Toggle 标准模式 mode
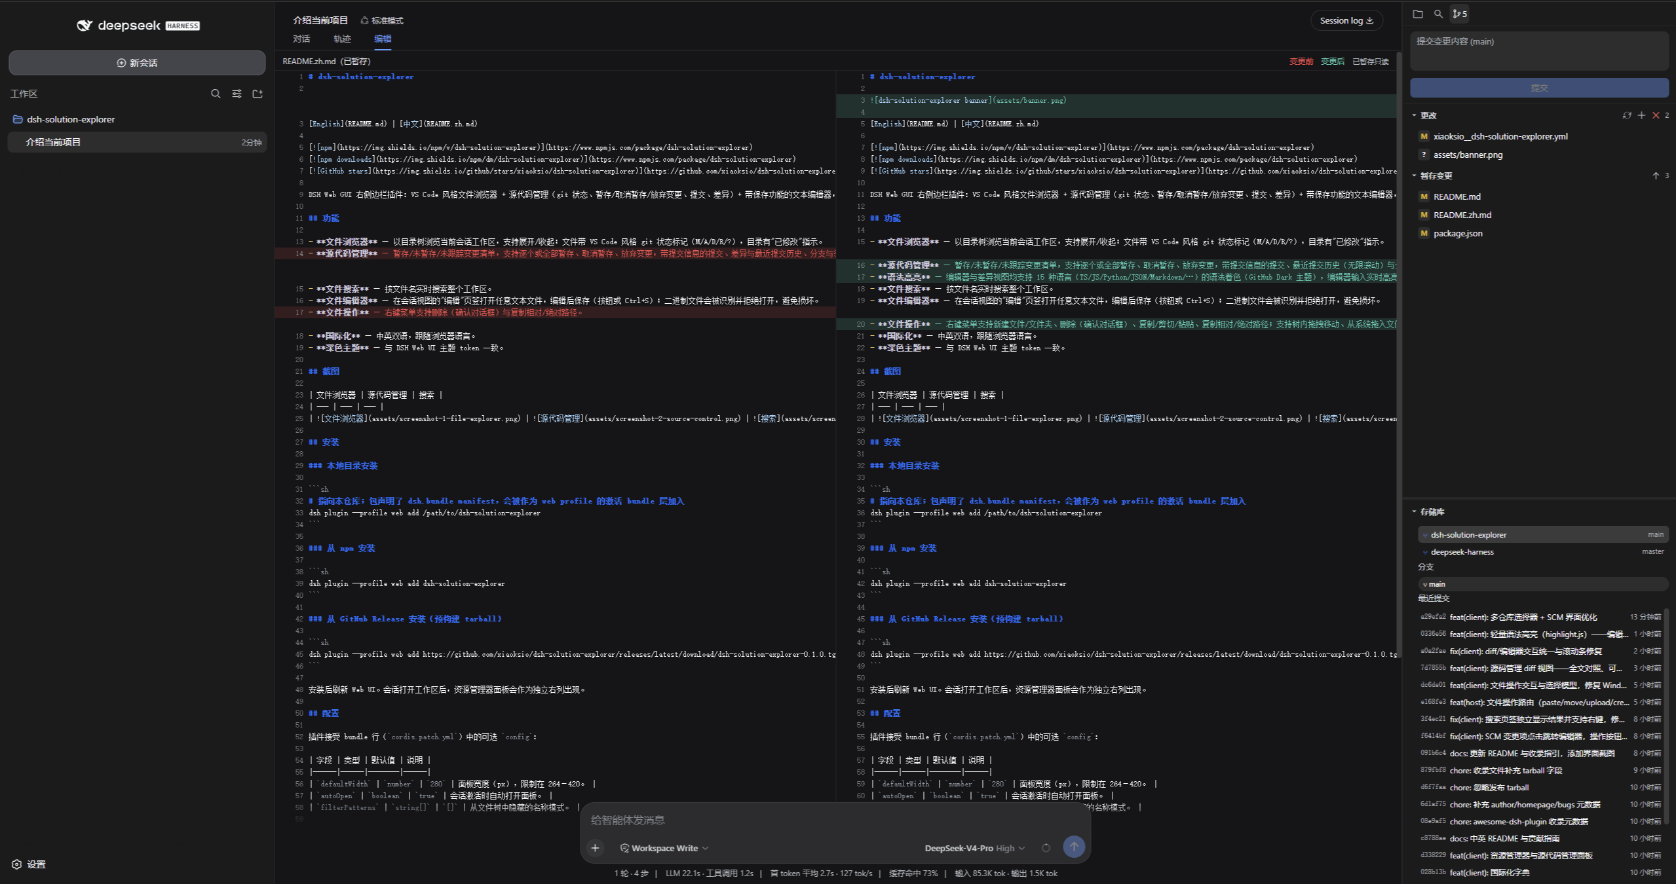The image size is (1676, 884). click(x=382, y=20)
